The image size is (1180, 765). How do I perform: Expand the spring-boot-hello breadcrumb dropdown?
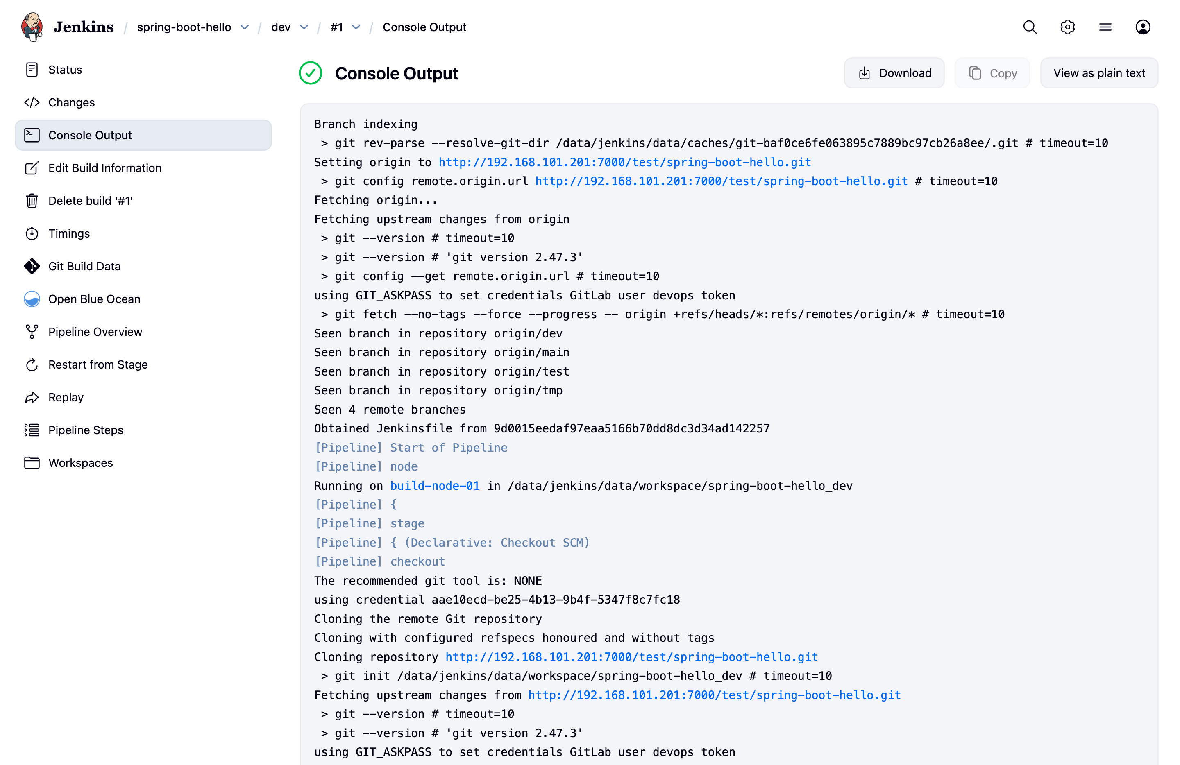pyautogui.click(x=245, y=27)
